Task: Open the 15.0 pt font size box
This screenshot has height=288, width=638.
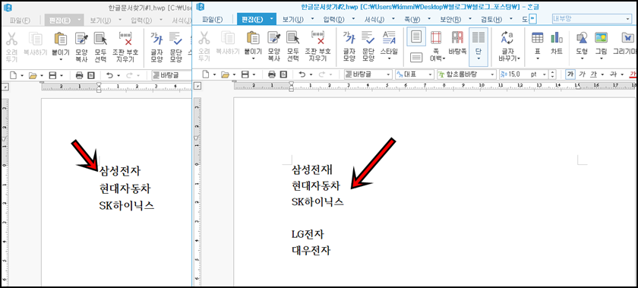Action: (523, 74)
